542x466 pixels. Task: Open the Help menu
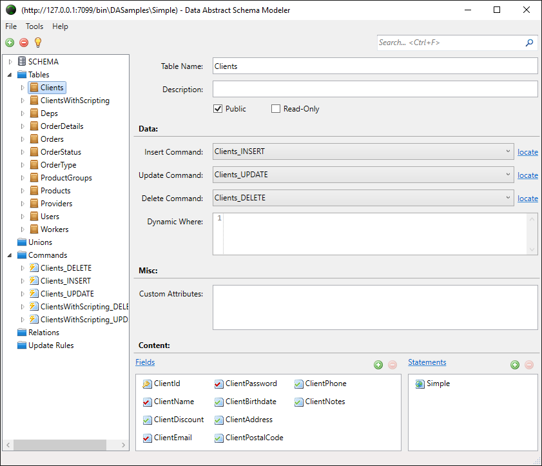[x=60, y=26]
